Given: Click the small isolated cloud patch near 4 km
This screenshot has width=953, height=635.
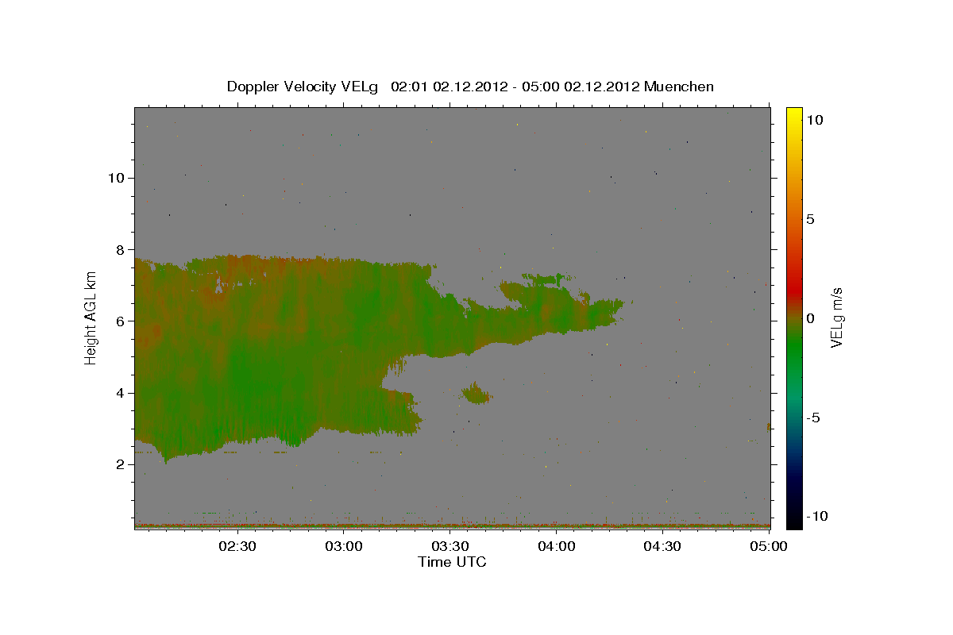Looking at the screenshot, I should pyautogui.click(x=476, y=393).
